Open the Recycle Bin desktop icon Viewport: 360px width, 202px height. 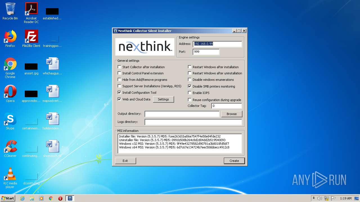click(x=10, y=11)
